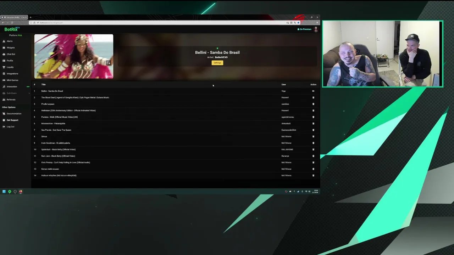The height and width of the screenshot is (255, 454).
Task: Skip the currently playing Bellini song
Action: point(313,91)
